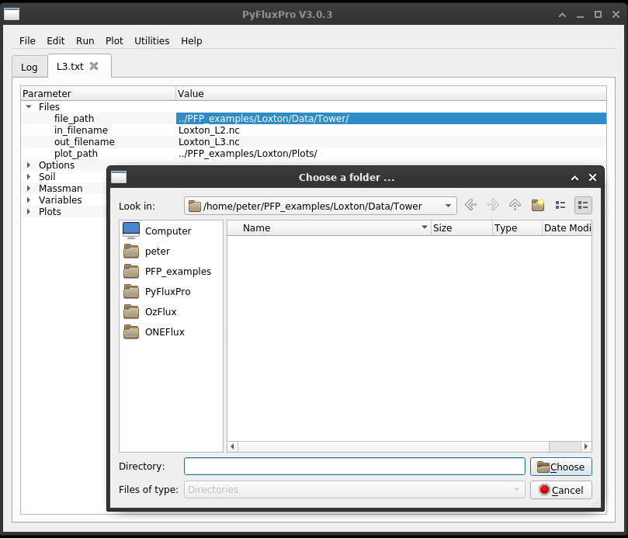Click the horizontal scrollbar right arrow

point(586,446)
